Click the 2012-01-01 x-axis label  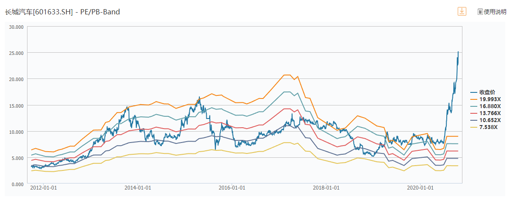[44, 187]
